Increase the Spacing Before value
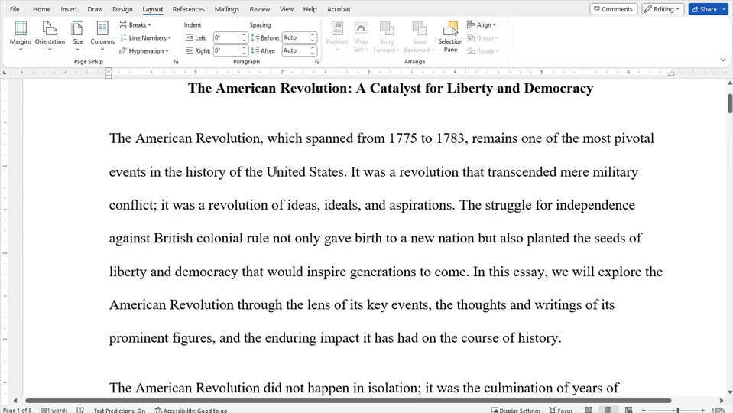Viewport: 733px width, 413px height. pyautogui.click(x=313, y=35)
